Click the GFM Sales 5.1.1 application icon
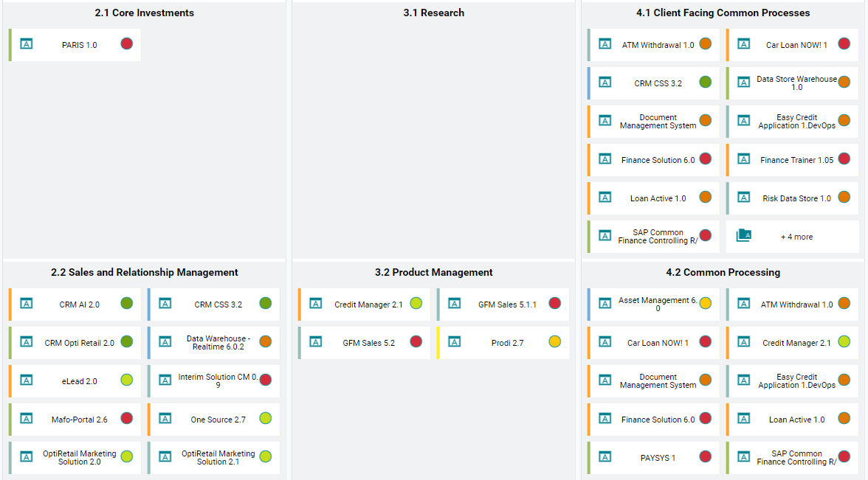 coord(455,304)
